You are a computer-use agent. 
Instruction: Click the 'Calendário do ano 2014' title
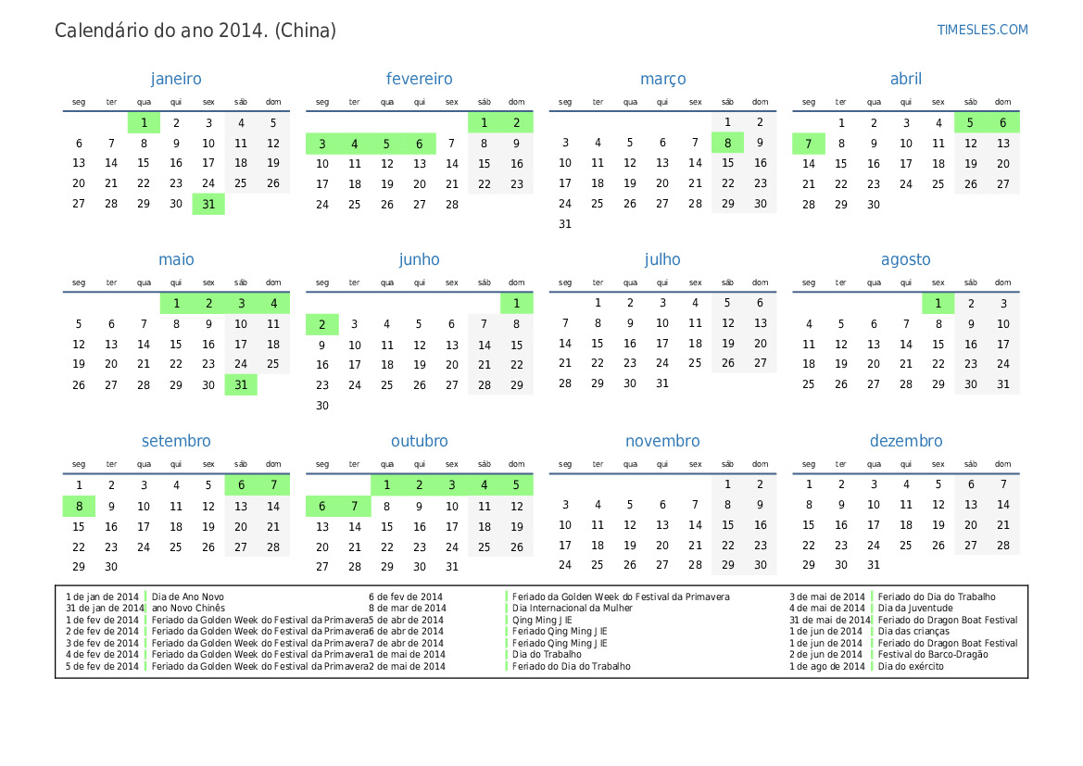pyautogui.click(x=195, y=31)
